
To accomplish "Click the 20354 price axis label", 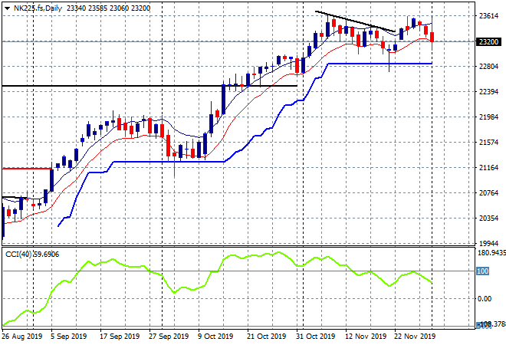I will (488, 219).
